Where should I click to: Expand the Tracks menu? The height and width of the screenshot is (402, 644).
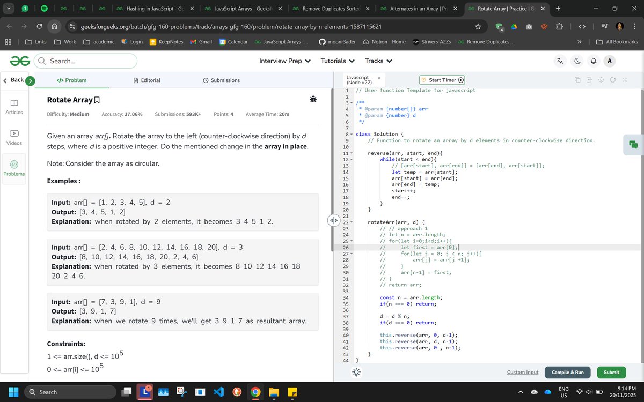(378, 61)
